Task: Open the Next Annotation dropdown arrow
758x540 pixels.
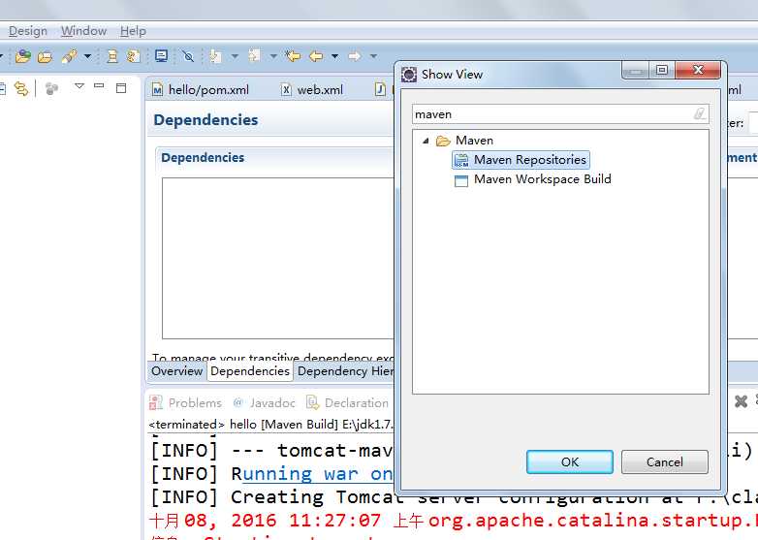Action: (235, 56)
